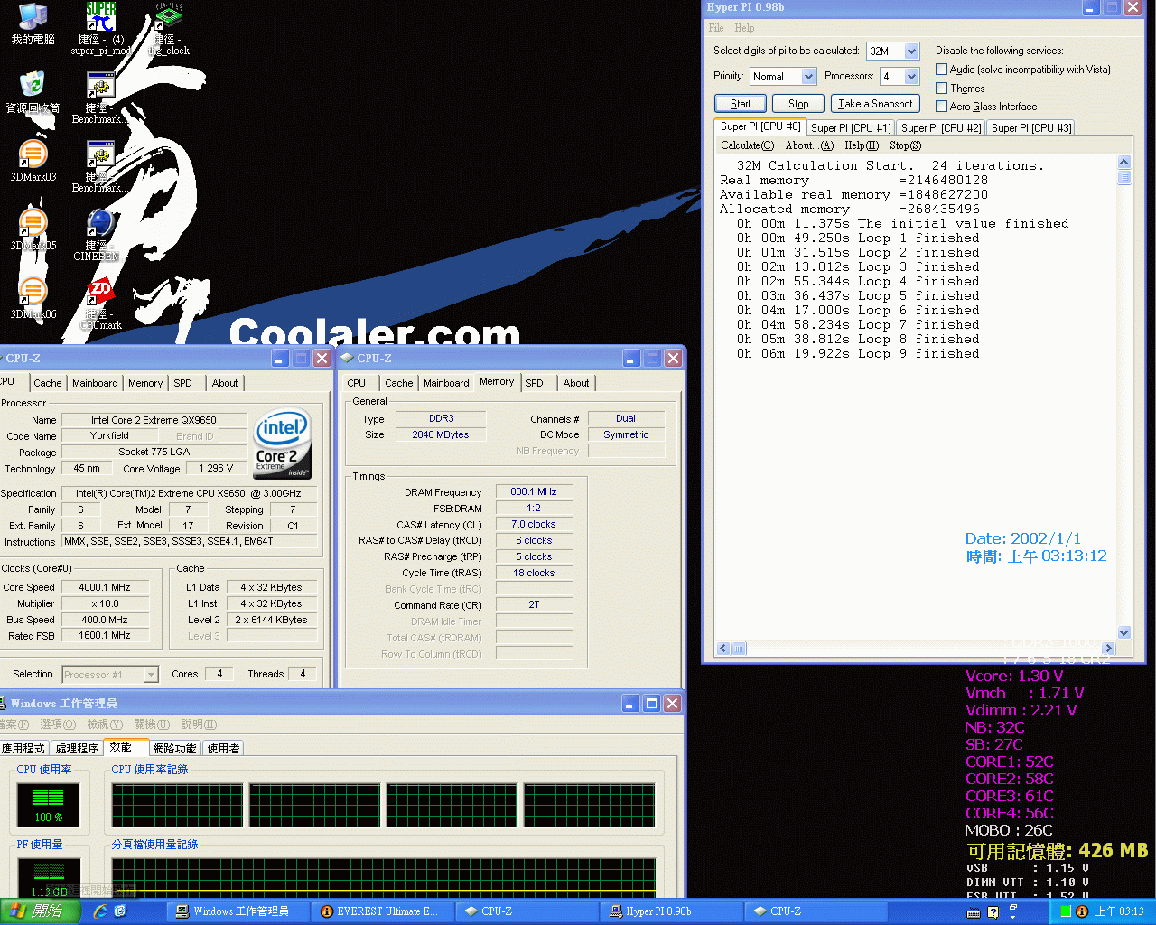Switch to Windows 工作管理員 taskbar button

point(238,911)
